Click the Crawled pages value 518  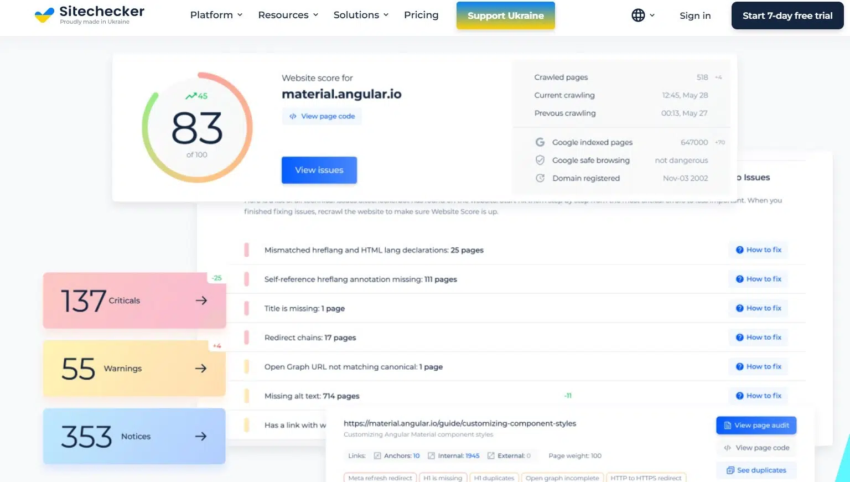pyautogui.click(x=702, y=77)
